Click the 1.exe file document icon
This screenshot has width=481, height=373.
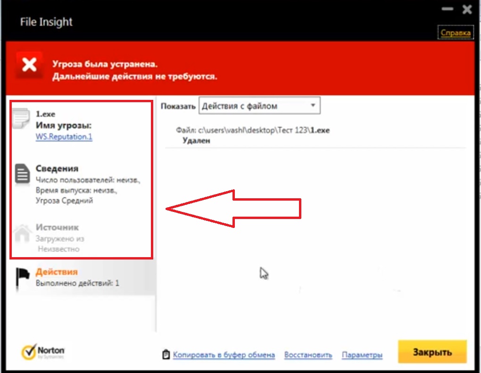21,119
